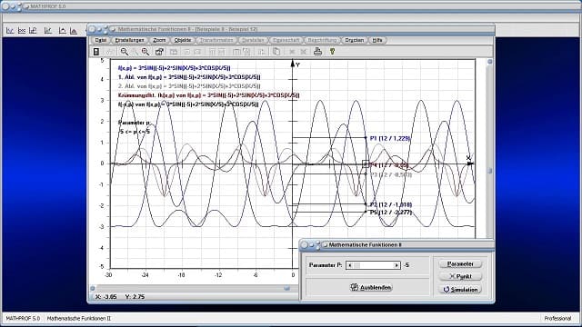The image size is (582, 327).
Task: Select the fourth graph icon in main toolbar
Action: click(x=48, y=31)
